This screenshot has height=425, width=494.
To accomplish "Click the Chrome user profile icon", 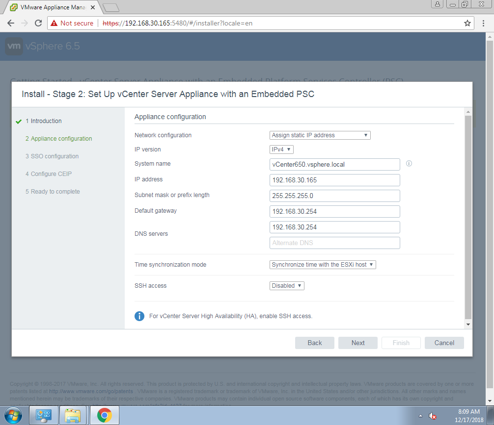I will [x=438, y=4].
